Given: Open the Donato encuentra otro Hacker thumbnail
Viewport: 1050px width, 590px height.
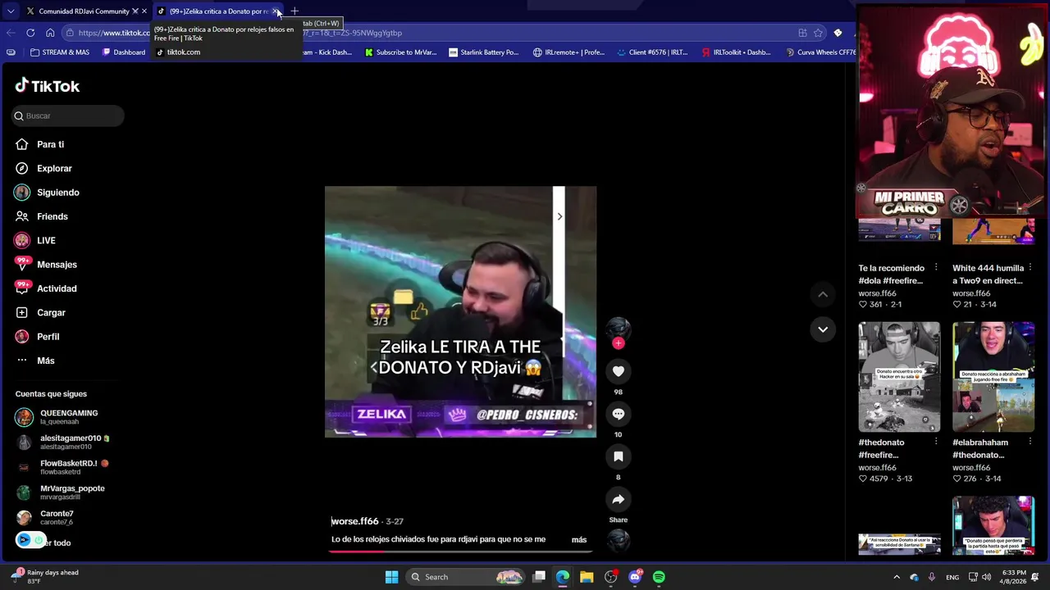Looking at the screenshot, I should click(899, 377).
